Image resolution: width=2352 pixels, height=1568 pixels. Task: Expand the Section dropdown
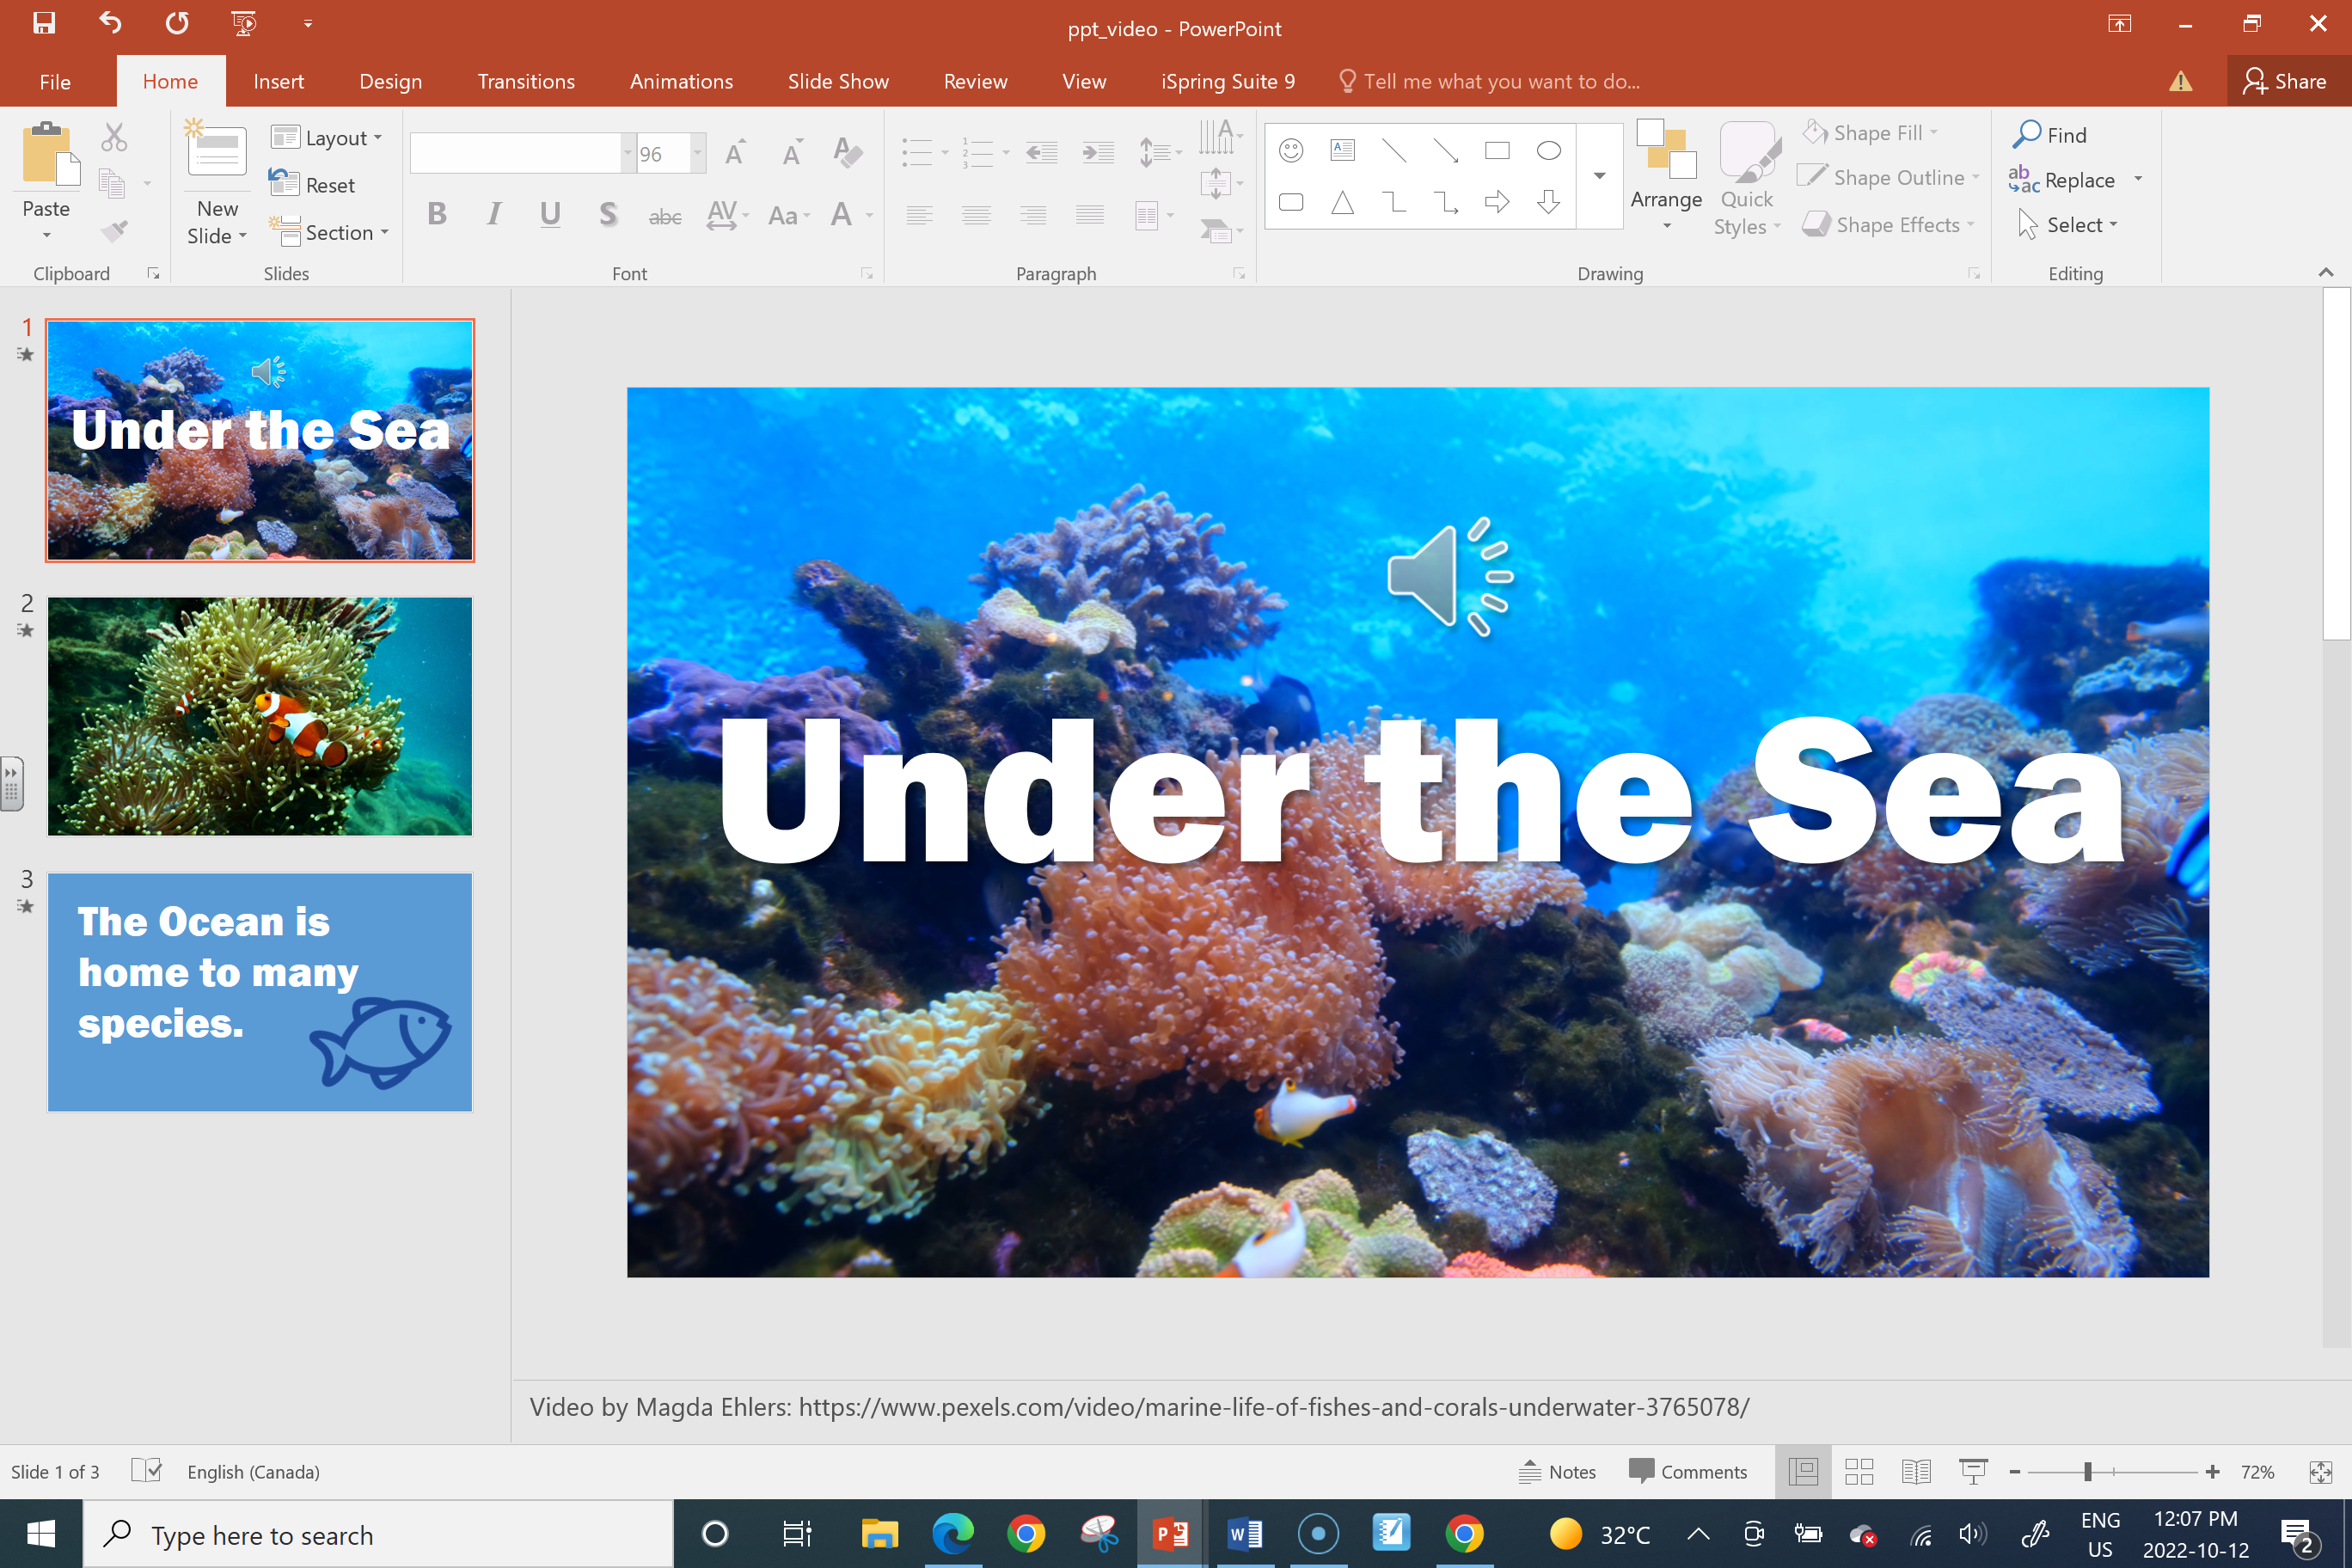[x=329, y=232]
